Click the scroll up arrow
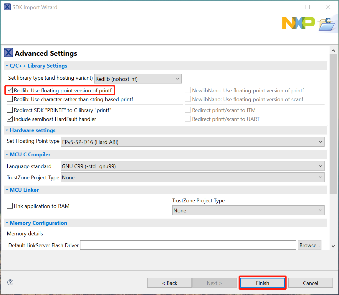Viewport: 339px width, 295px height. 333,51
